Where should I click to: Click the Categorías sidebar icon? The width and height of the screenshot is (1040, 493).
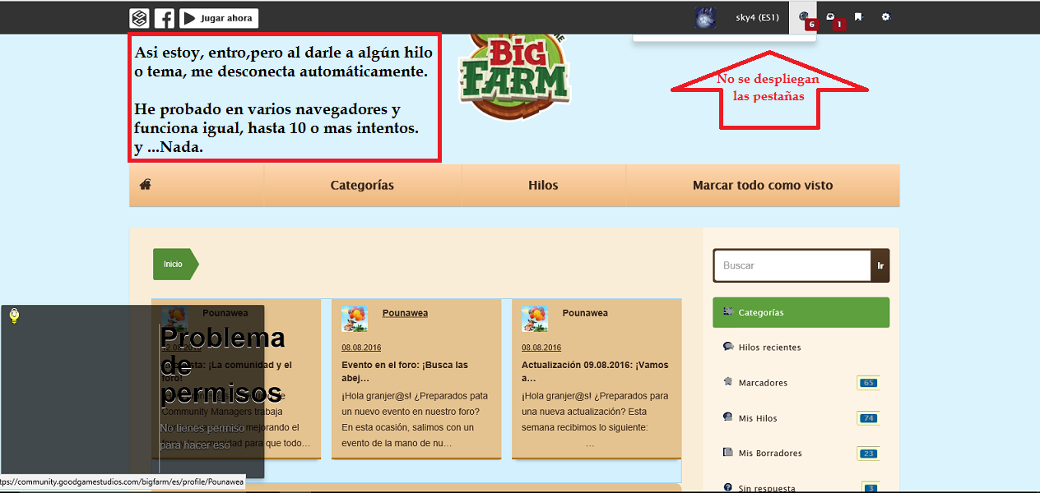coord(727,311)
